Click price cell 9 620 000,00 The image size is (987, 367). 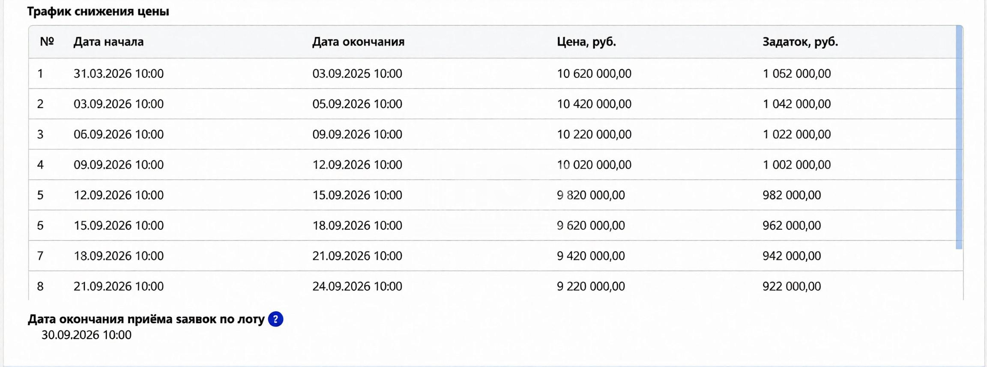tap(591, 226)
